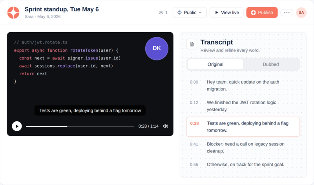Image resolution: width=314 pixels, height=185 pixels.
Task: Click the transcript document icon
Action: pos(192,44)
